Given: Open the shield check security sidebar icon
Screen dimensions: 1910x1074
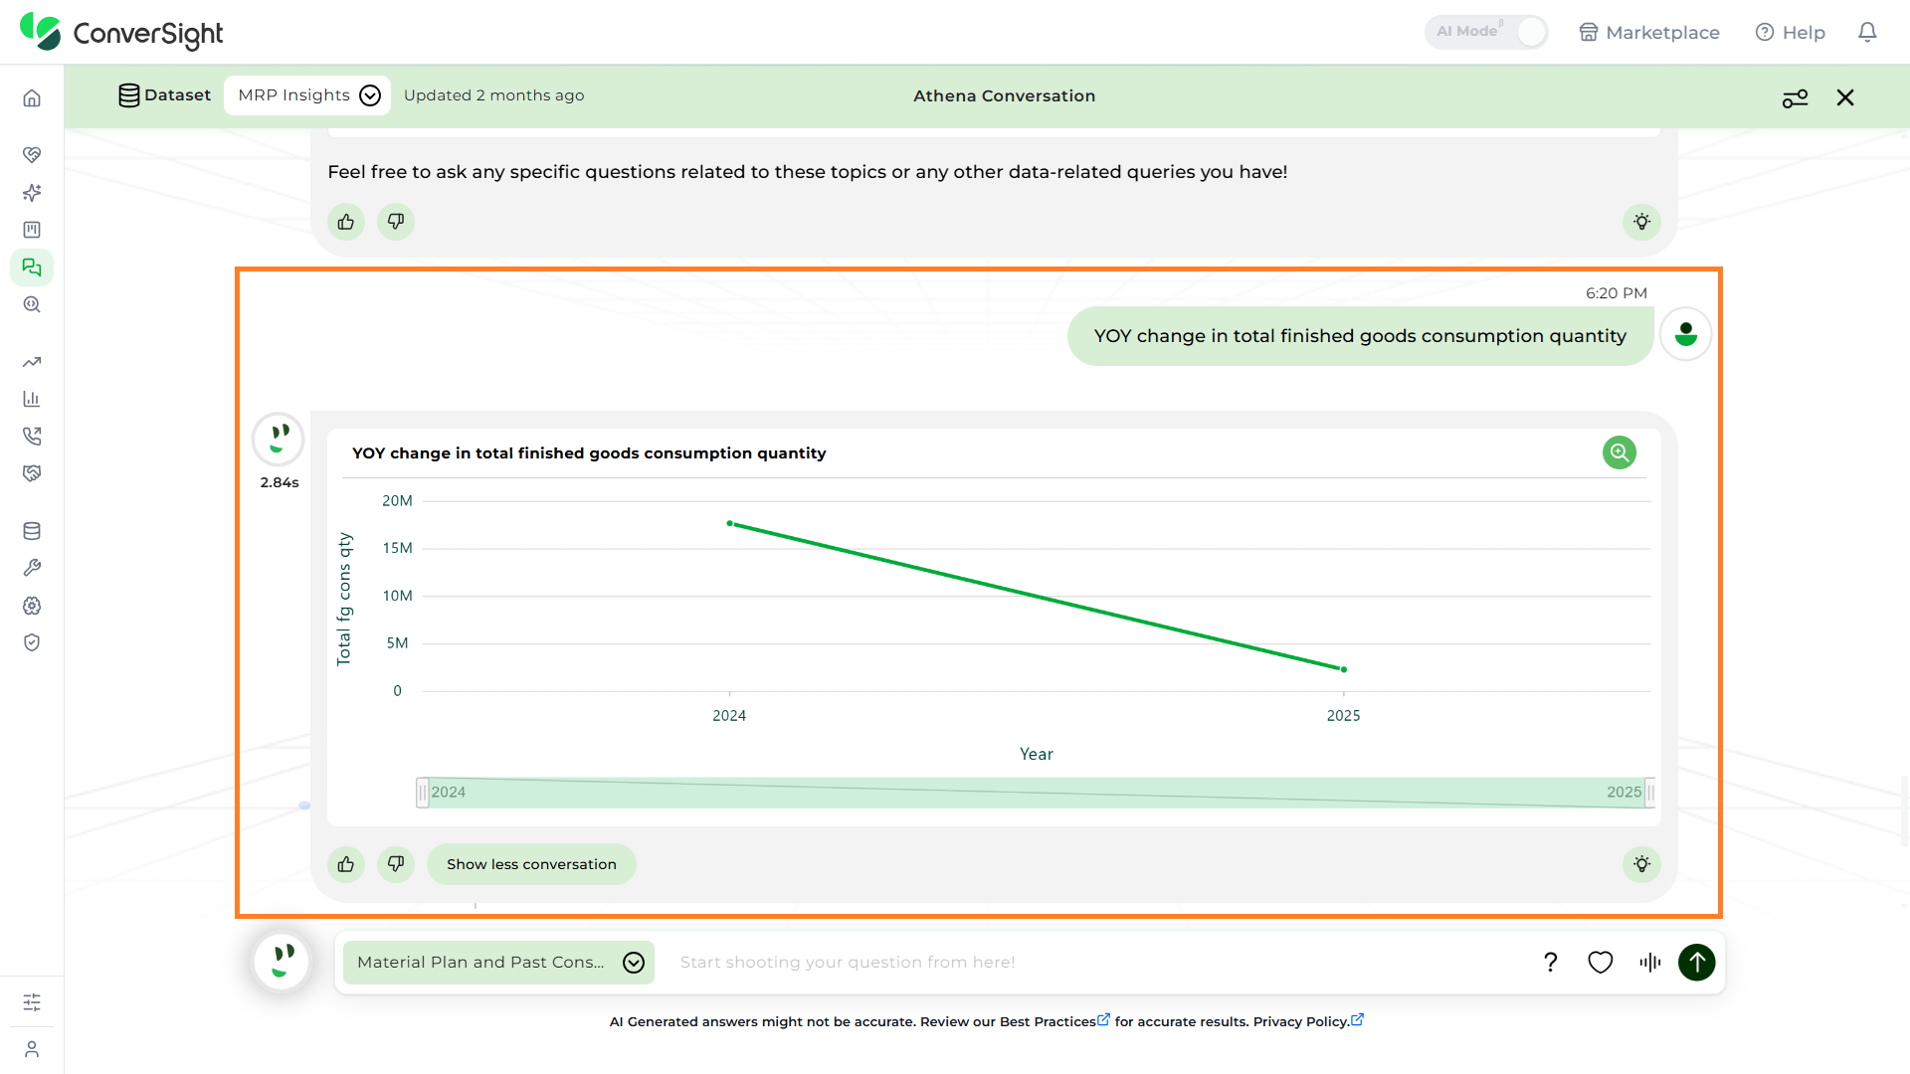Looking at the screenshot, I should coord(32,642).
